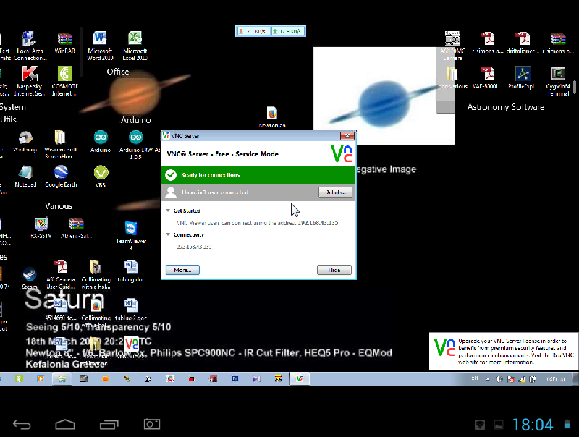Open the Newtonian Firefox file on the desktop
The image size is (579, 437).
tap(272, 117)
